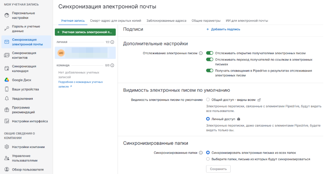330x174 pixels.
Task: Click the Ваши устройства phone icon
Action: [x=7, y=89]
